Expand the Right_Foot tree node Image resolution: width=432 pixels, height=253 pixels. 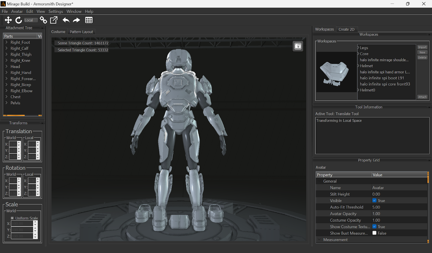click(6, 42)
